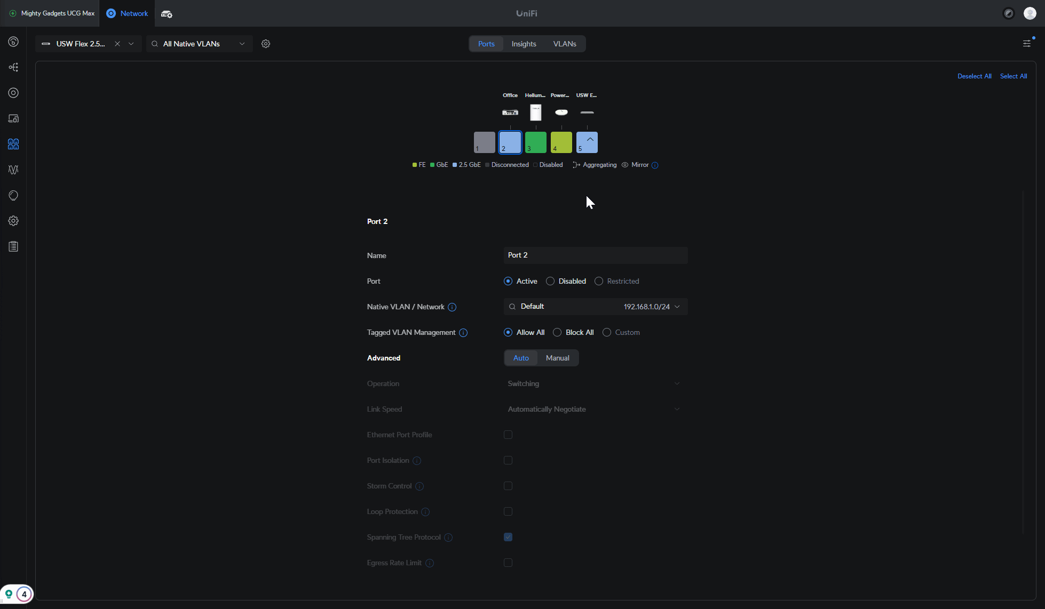This screenshot has width=1045, height=609.
Task: Switch to the VLANs tab
Action: pos(564,44)
